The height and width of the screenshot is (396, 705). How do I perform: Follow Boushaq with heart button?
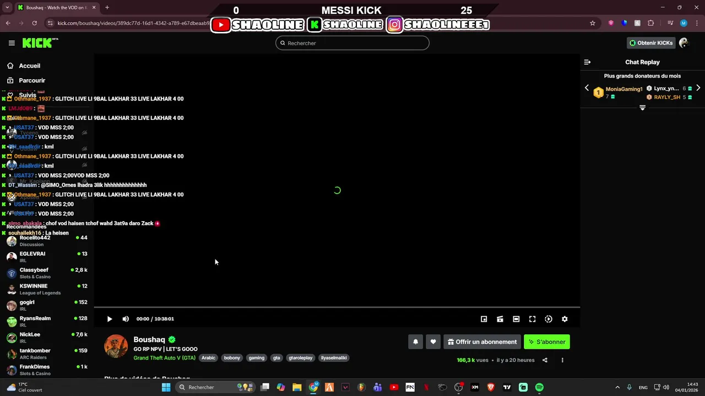point(433,342)
